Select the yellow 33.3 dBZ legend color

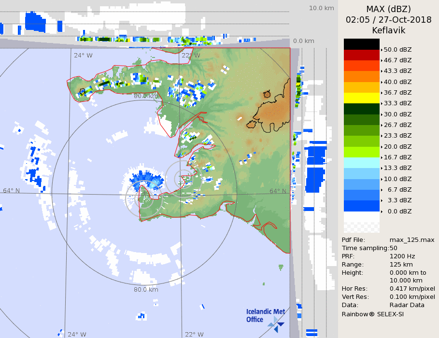(x=361, y=98)
